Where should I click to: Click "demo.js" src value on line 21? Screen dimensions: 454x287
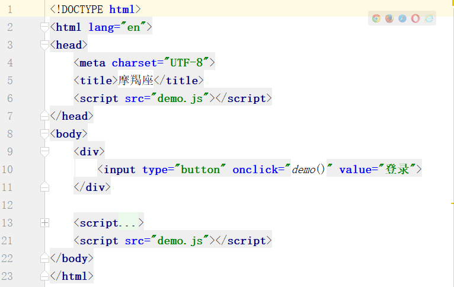tap(180, 241)
